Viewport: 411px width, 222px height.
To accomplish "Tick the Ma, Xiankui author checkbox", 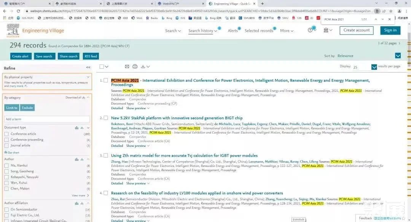I will coord(6,165).
